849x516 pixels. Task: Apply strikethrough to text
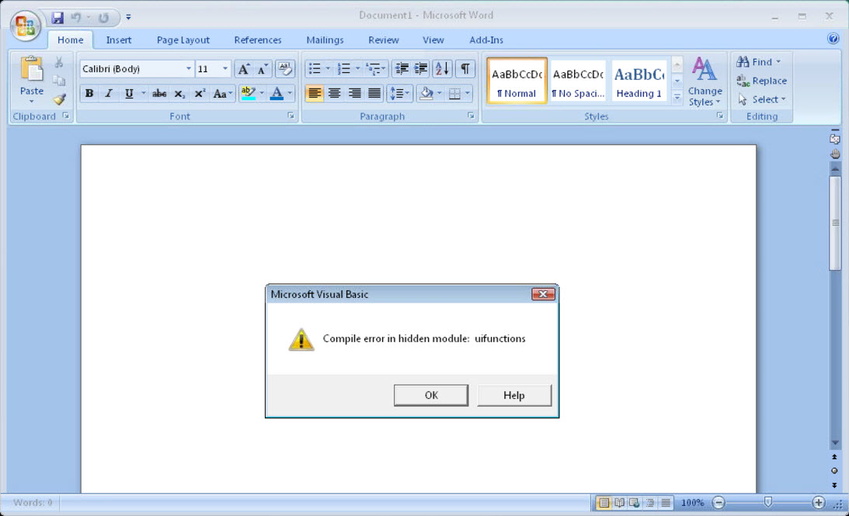tap(159, 94)
